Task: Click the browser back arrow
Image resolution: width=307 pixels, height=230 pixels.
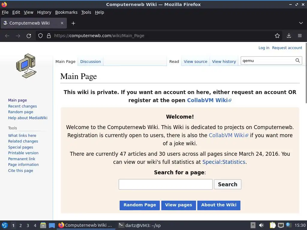Action: [7, 36]
